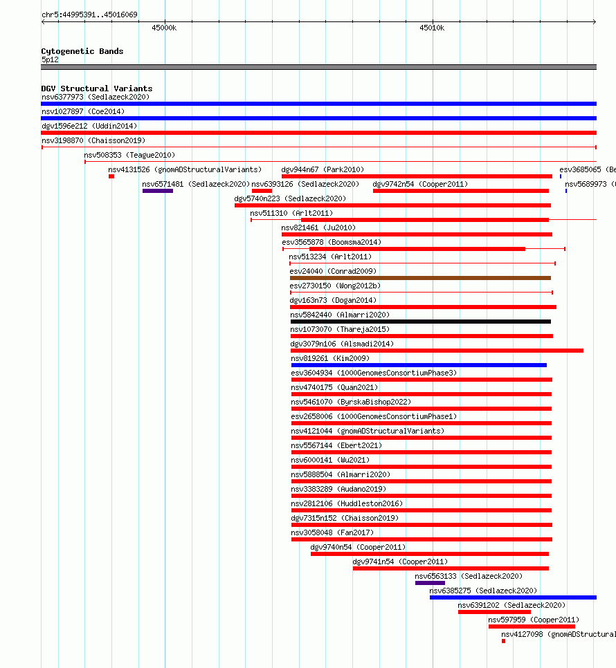Click the purple nsv6571481 (Sedlazeck2020) bar
The height and width of the screenshot is (668, 616).
point(158,191)
